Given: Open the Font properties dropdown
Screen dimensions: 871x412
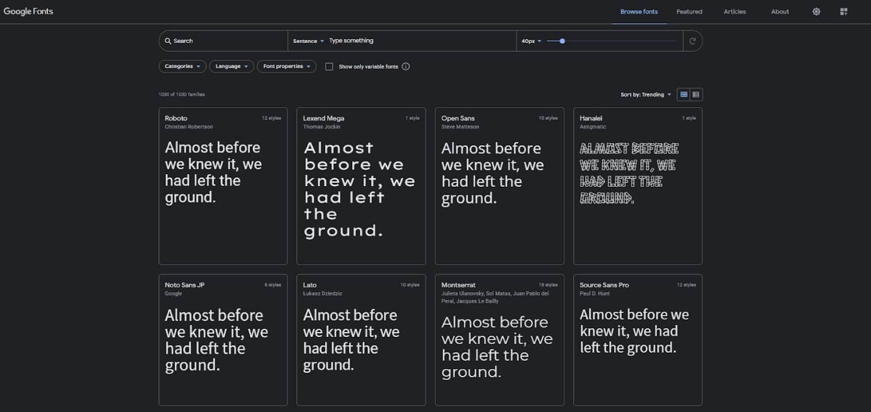Looking at the screenshot, I should pos(287,66).
